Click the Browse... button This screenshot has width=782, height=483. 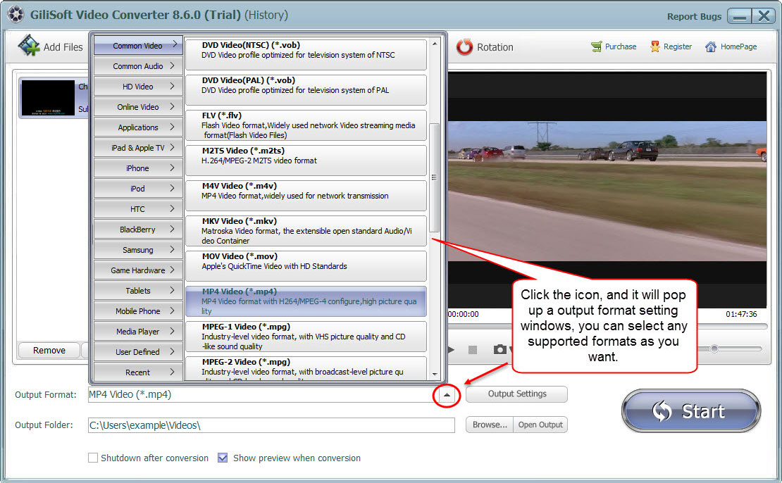489,425
